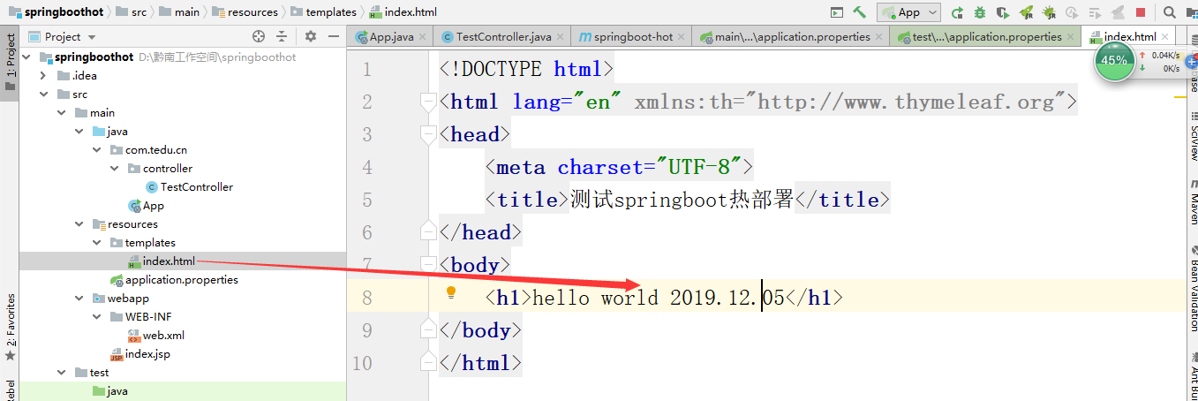The width and height of the screenshot is (1198, 401).
Task: Run with coverage using the shield icon
Action: [x=1003, y=12]
